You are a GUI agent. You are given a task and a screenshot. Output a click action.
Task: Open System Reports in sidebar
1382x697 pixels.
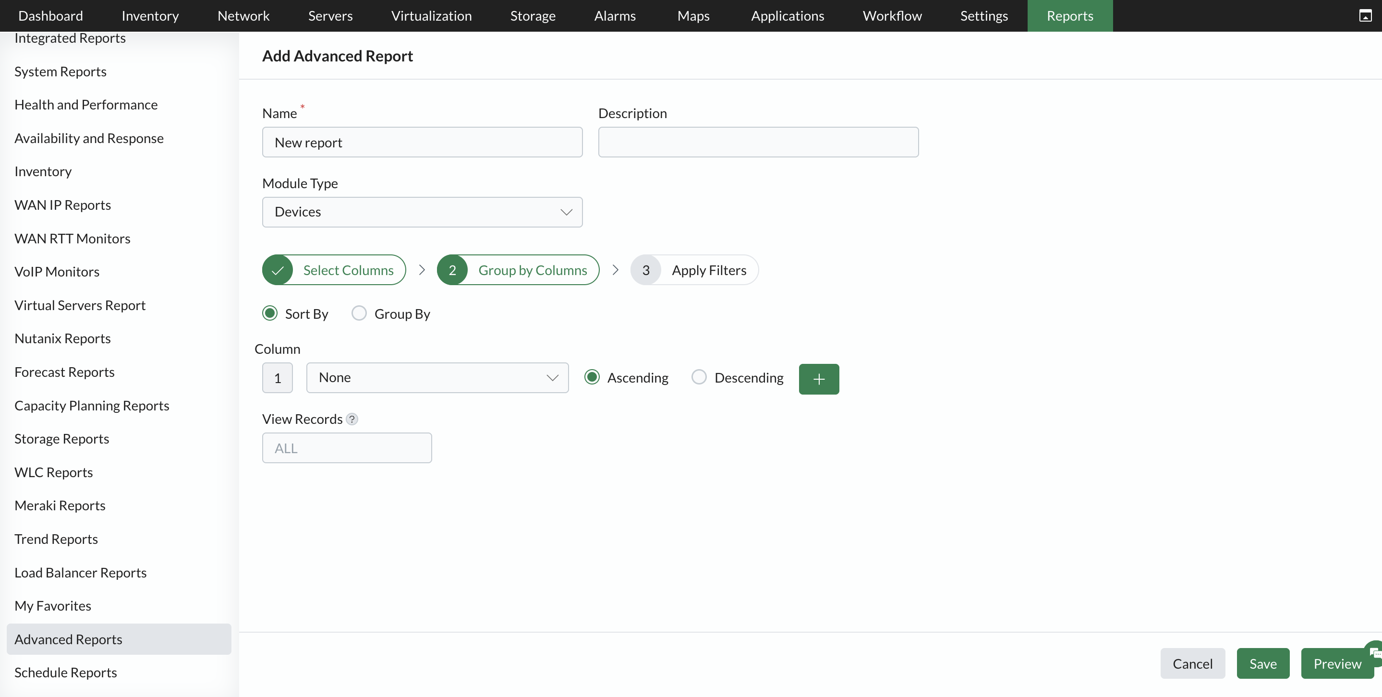pyautogui.click(x=60, y=72)
